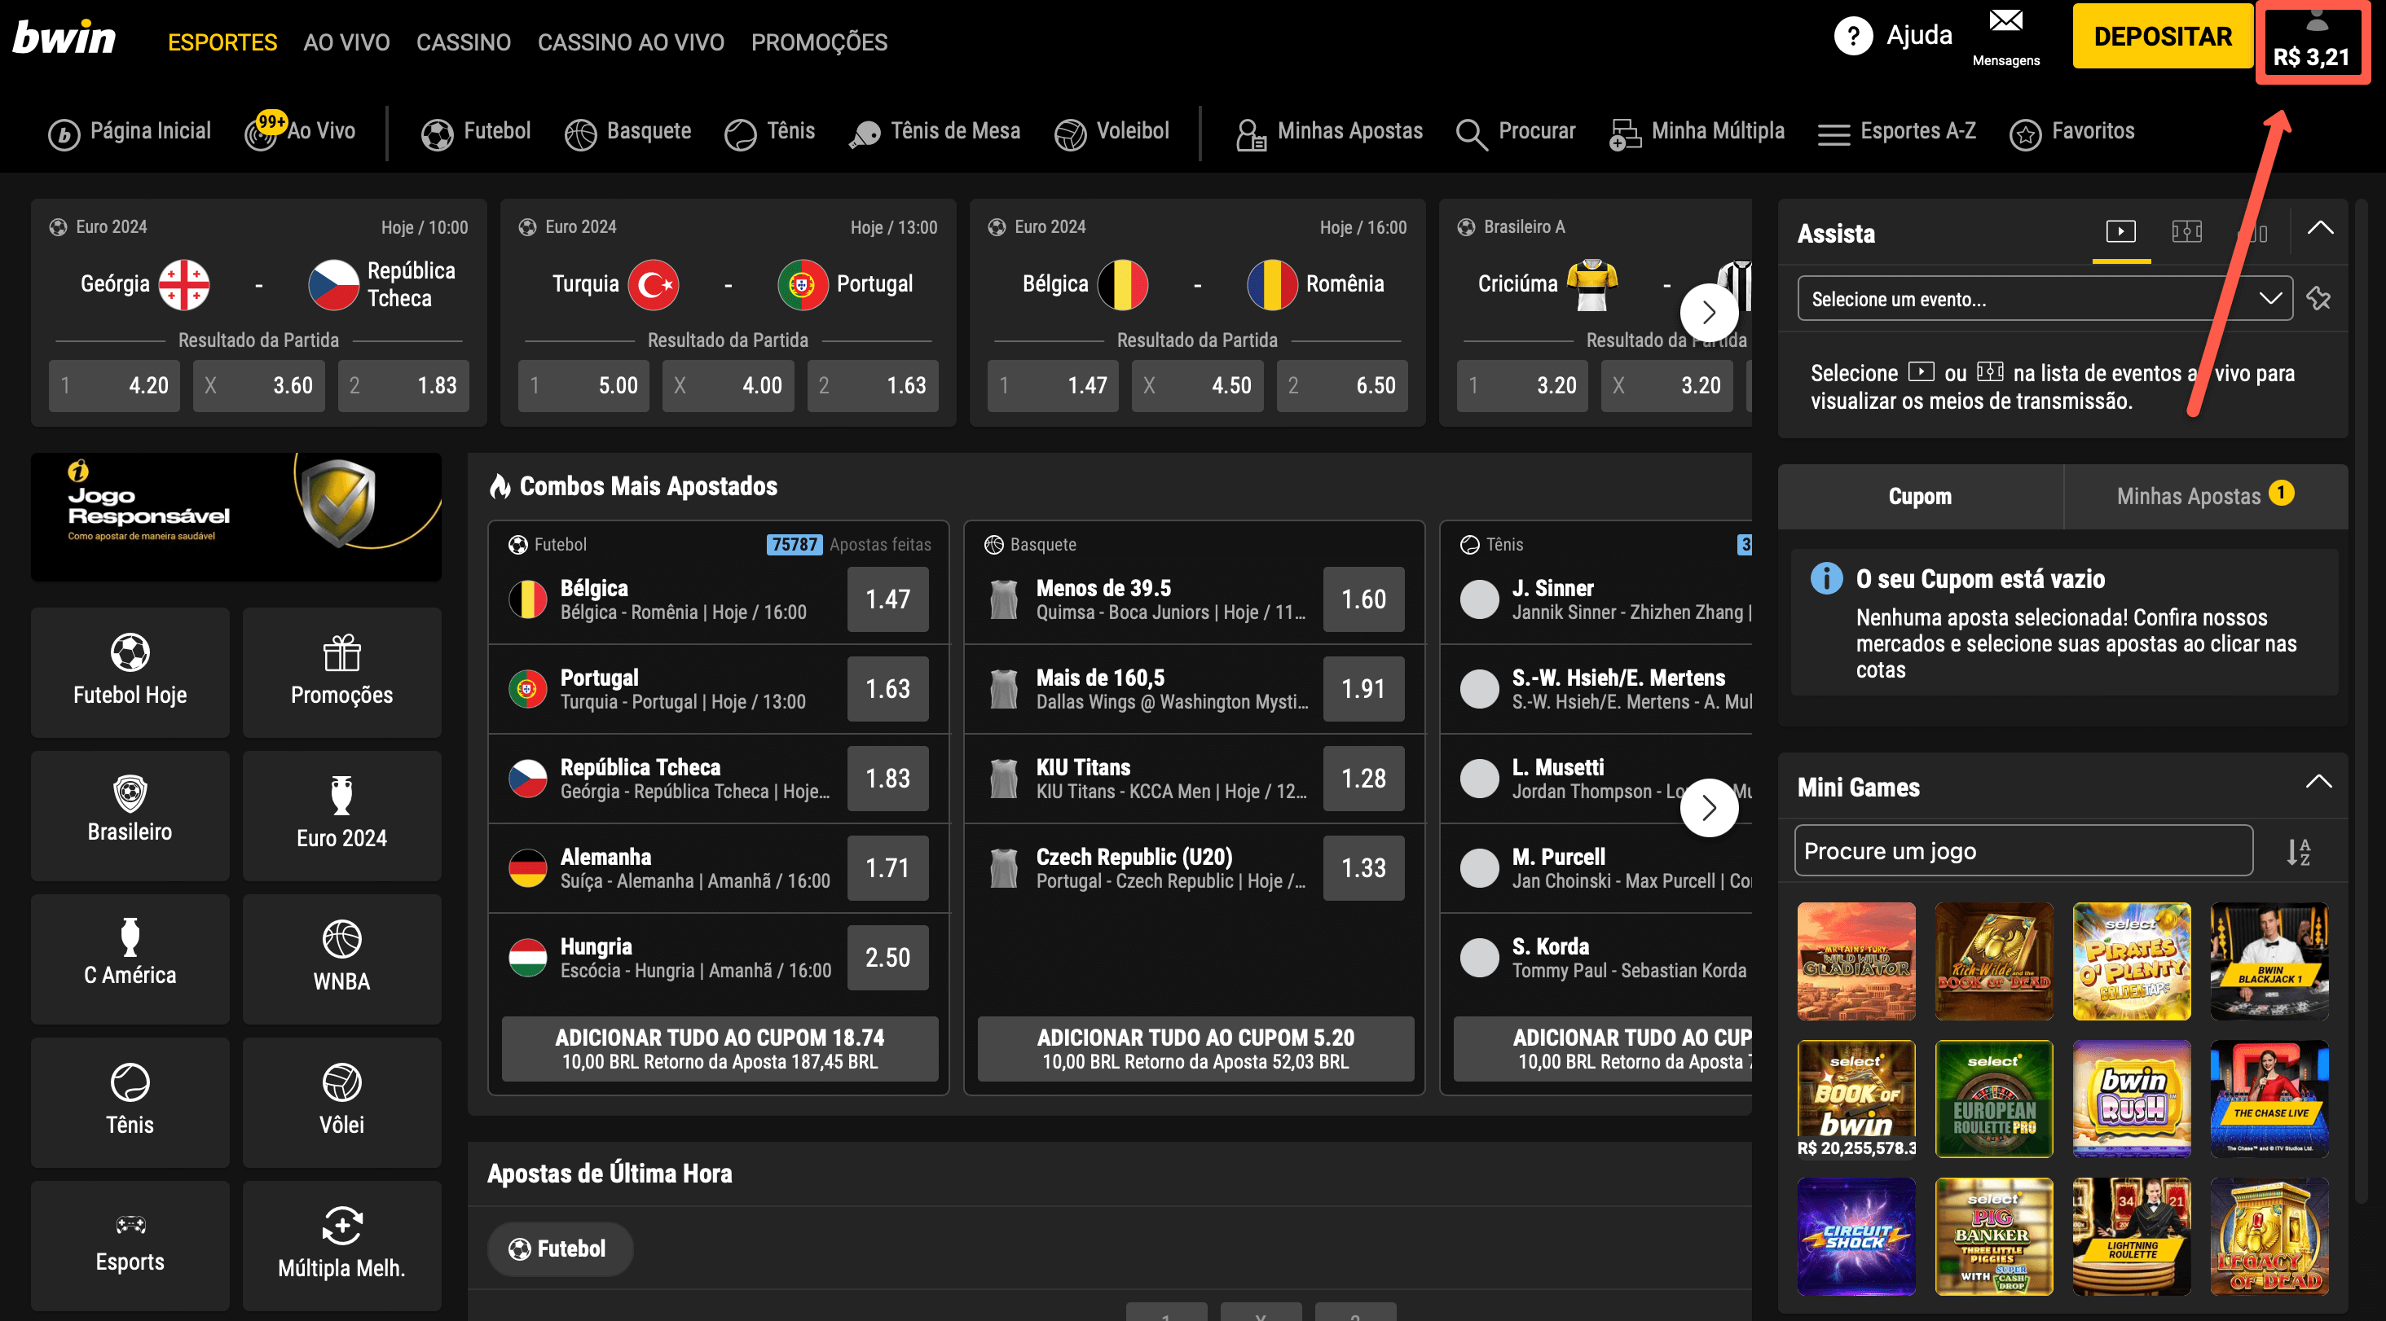Select Futebol in the sports bar
This screenshot has width=2386, height=1321.
point(476,131)
